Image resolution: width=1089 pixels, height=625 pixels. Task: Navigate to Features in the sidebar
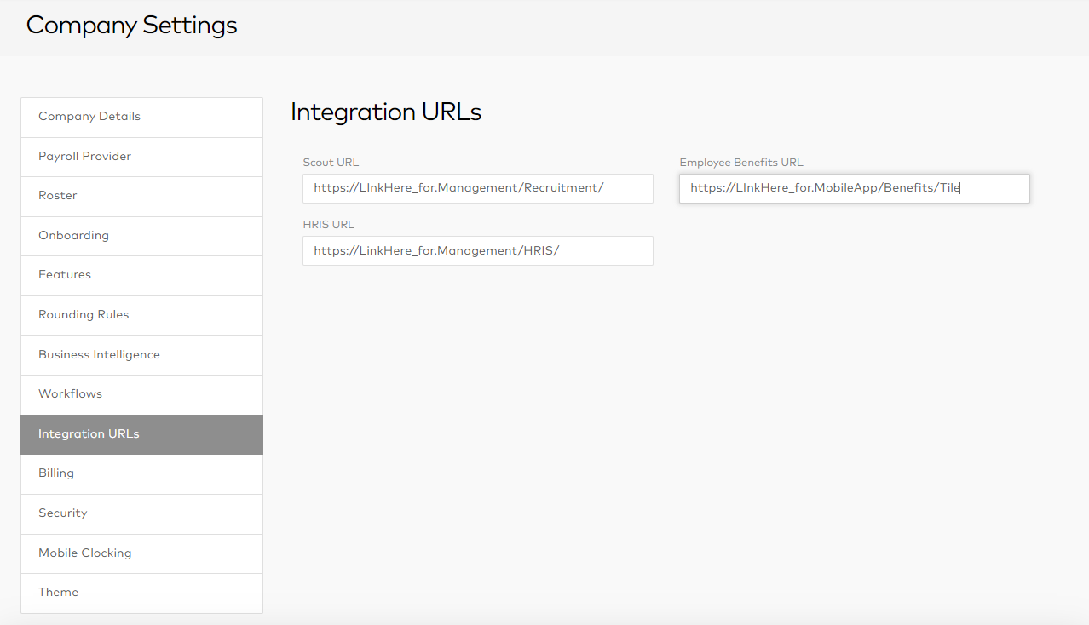pyautogui.click(x=141, y=275)
